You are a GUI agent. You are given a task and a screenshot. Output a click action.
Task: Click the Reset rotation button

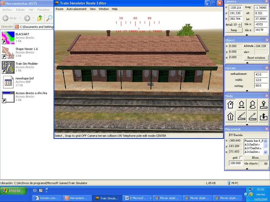256,57
